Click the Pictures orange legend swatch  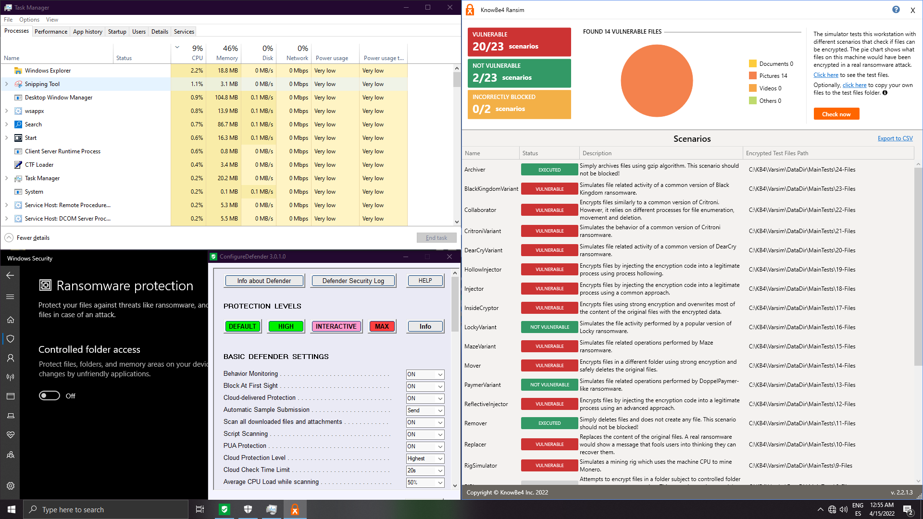tap(752, 75)
